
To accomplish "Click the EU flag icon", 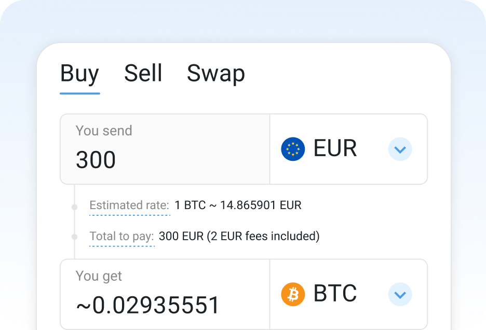I will (293, 149).
